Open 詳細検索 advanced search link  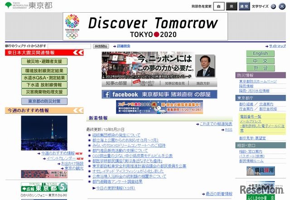pyautogui.click(x=123, y=46)
